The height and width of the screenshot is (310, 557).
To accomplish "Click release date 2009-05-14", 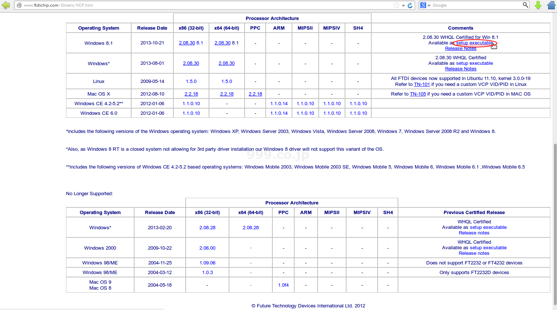I will (x=152, y=81).
